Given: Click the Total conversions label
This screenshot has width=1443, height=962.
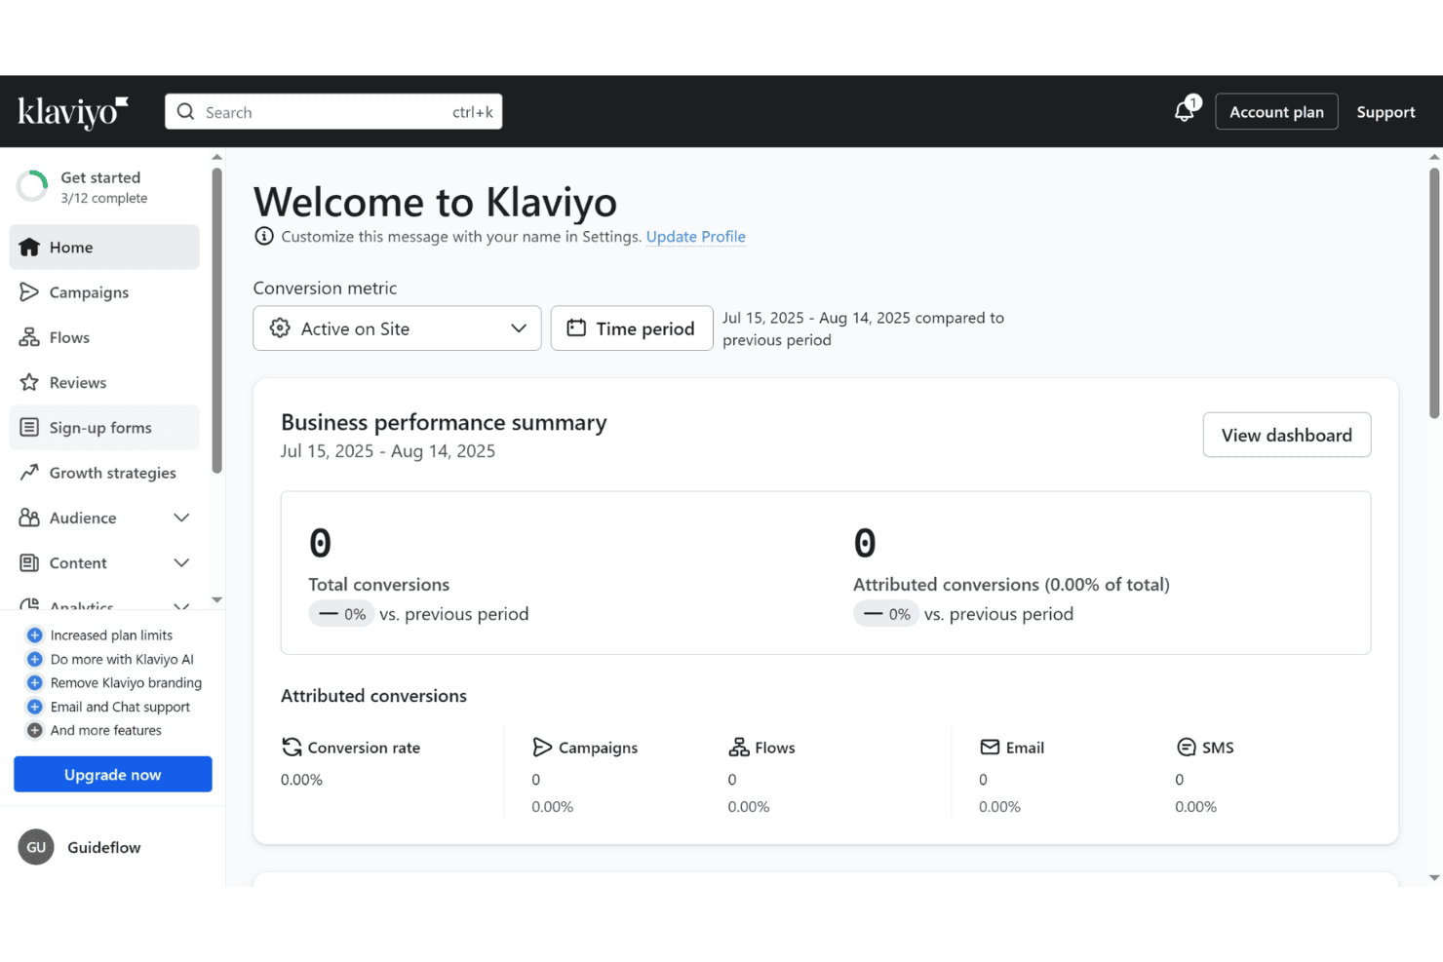Looking at the screenshot, I should (379, 585).
